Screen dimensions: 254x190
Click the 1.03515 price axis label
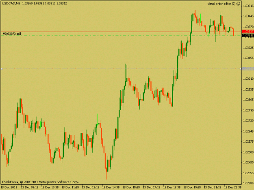248,6
